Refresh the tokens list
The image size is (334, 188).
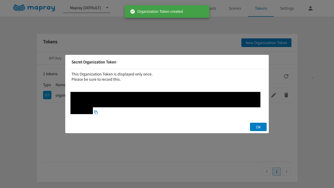point(286,76)
